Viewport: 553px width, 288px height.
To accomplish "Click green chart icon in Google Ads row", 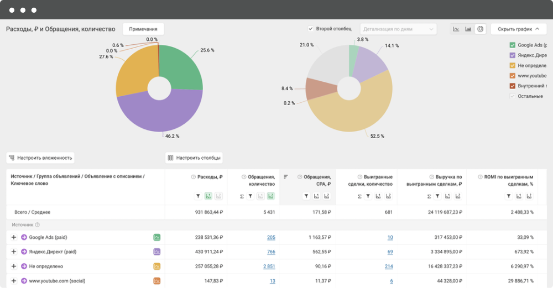I will pyautogui.click(x=157, y=237).
